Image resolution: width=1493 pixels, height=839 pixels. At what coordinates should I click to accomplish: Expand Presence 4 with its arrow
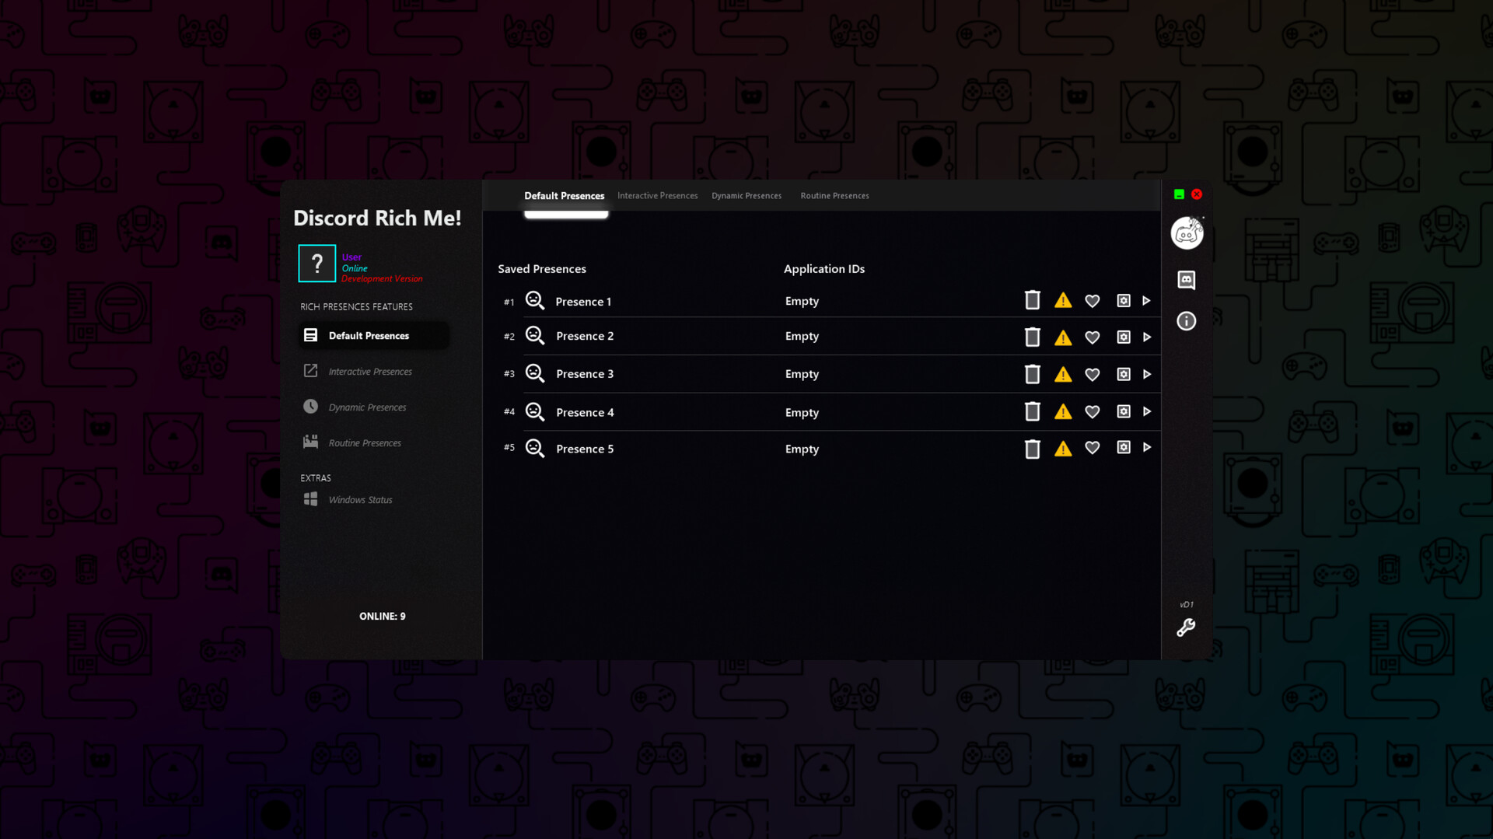[1147, 411]
